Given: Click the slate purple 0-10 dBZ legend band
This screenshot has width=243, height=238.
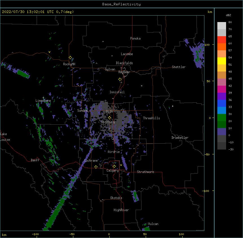Looking at the screenshot, I should click(222, 132).
